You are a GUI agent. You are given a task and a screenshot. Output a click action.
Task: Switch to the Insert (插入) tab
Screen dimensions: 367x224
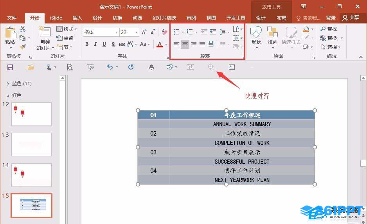pos(77,18)
